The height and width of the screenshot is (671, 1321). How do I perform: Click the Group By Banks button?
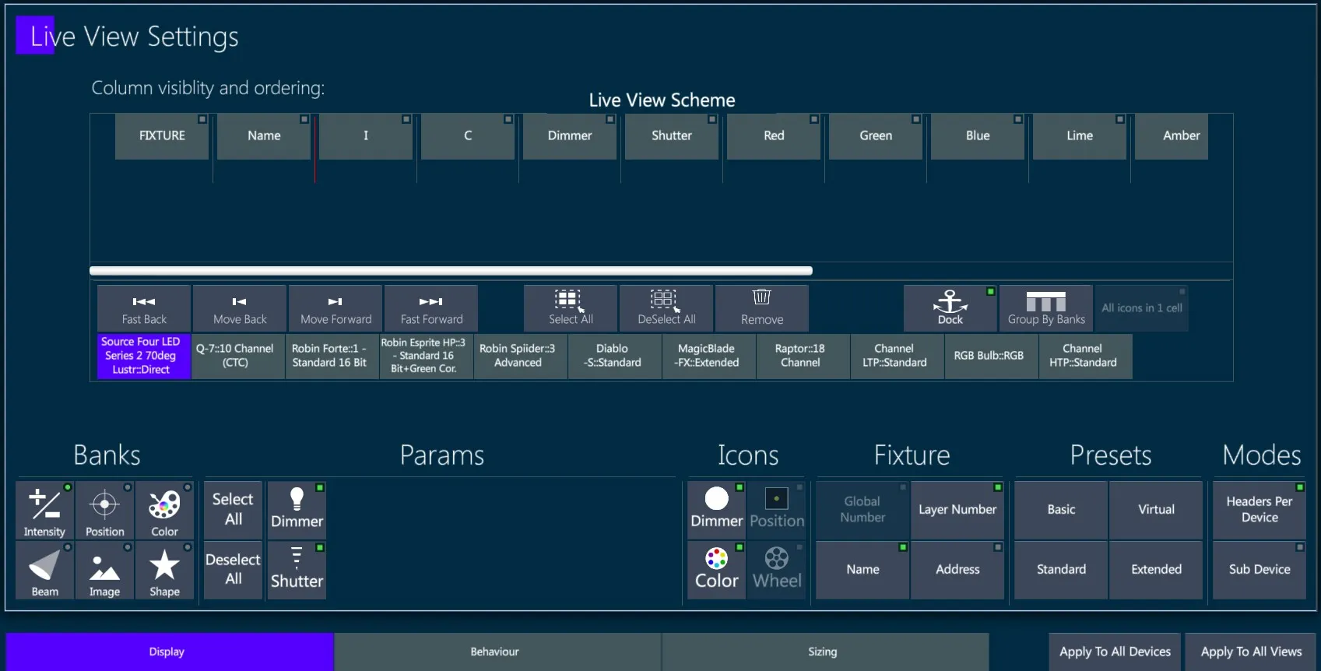(1046, 308)
